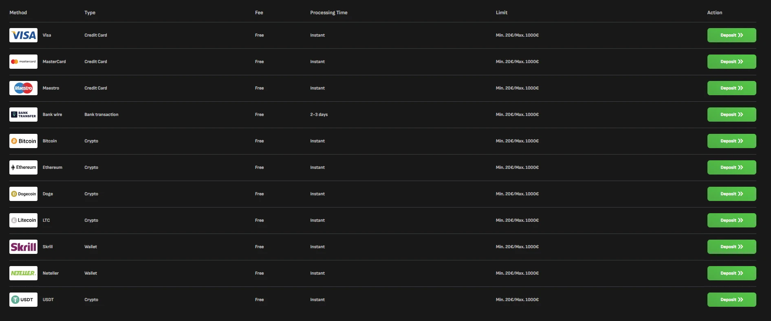771x321 pixels.
Task: Click the USDT Tether logo
Action: click(23, 300)
